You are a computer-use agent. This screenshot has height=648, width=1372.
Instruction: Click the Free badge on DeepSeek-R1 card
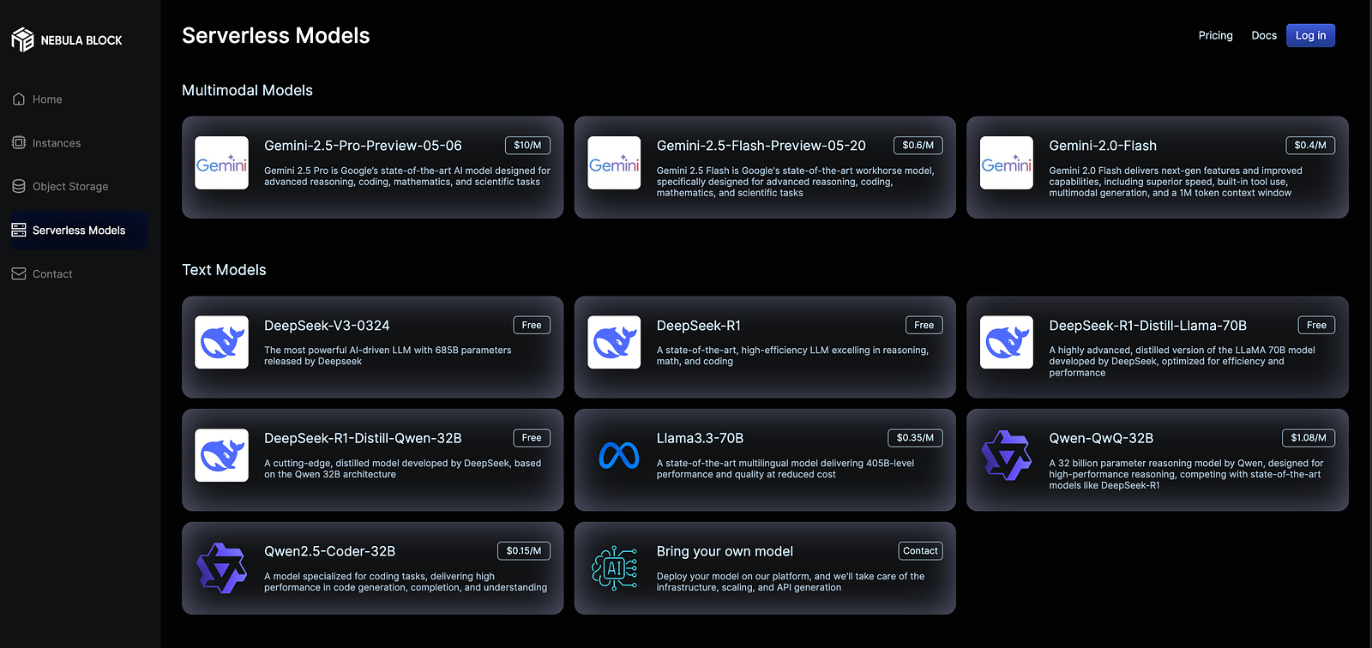(924, 326)
